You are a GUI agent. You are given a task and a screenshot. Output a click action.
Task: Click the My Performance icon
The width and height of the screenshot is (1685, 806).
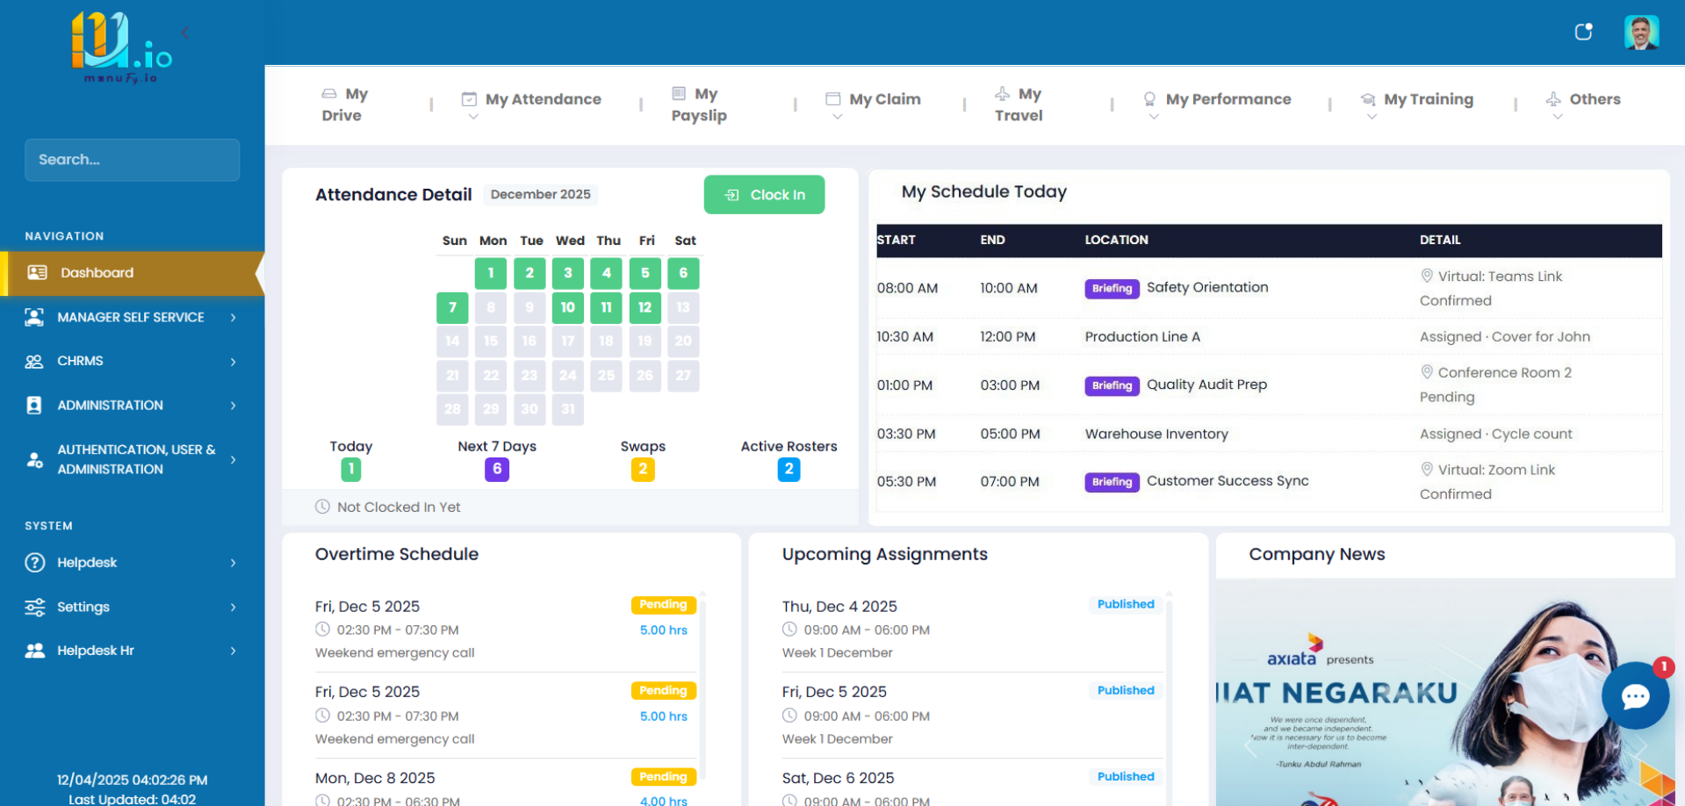coord(1150,99)
